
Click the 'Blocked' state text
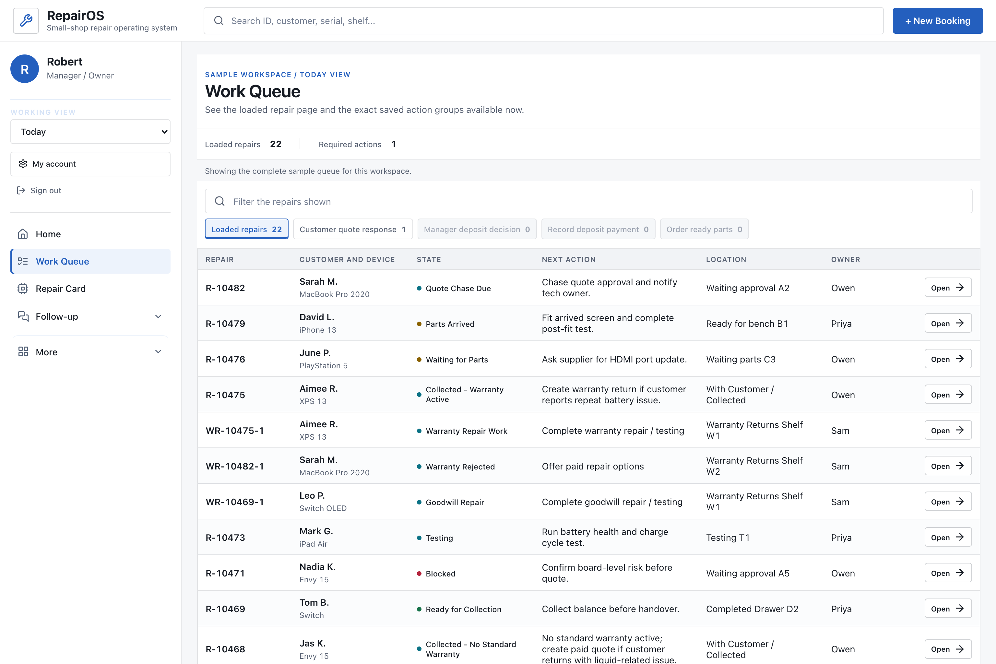click(440, 573)
